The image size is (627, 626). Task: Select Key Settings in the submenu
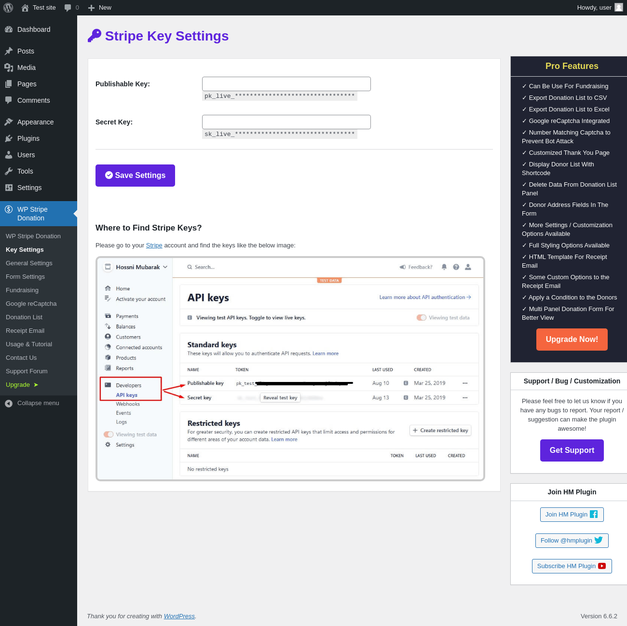click(x=25, y=250)
